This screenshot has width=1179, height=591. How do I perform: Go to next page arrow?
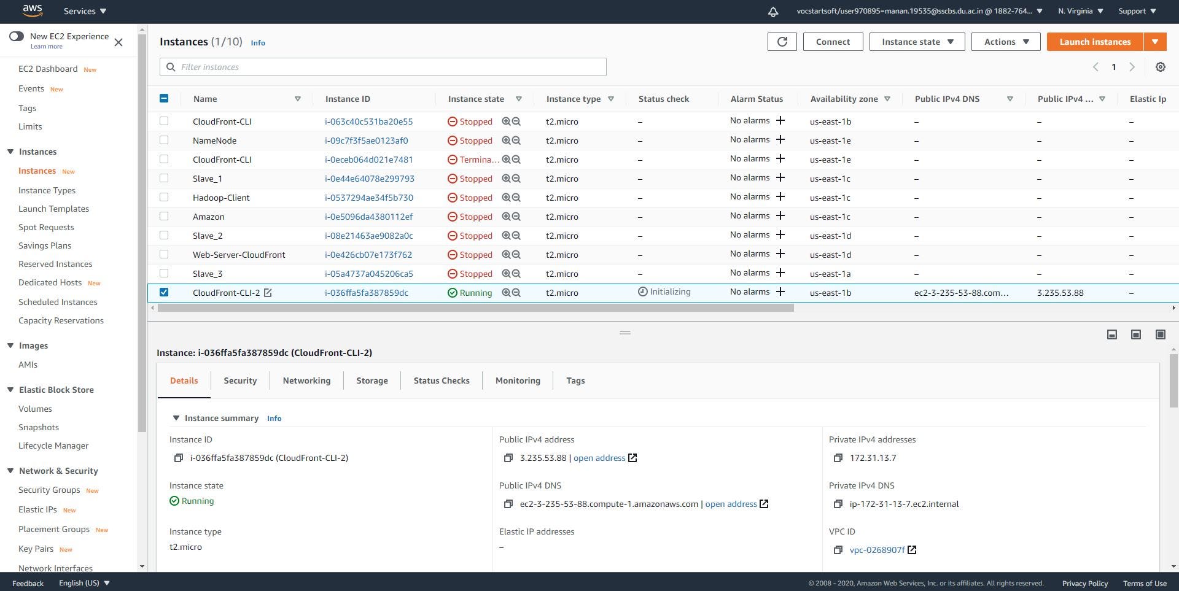click(1132, 67)
